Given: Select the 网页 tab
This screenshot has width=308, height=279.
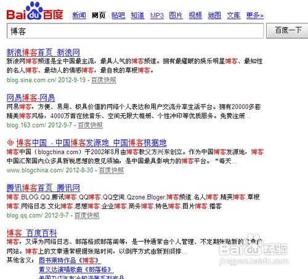Looking at the screenshot, I should pyautogui.click(x=99, y=15).
